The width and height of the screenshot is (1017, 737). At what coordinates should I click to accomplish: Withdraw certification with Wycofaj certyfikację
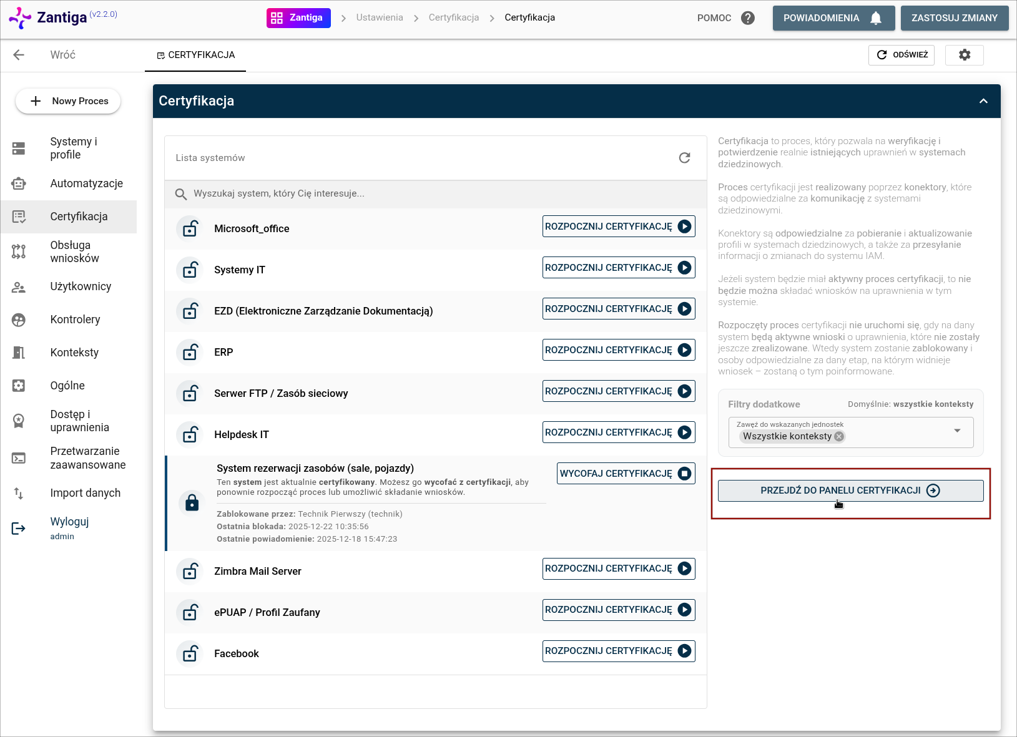point(625,474)
